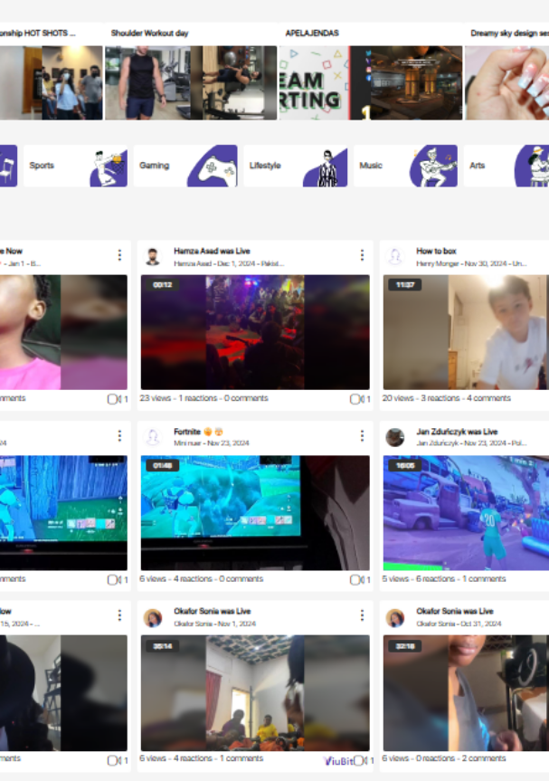The width and height of the screenshot is (549, 781).
Task: Open options menu on the Fortnite video card
Action: coord(362,436)
